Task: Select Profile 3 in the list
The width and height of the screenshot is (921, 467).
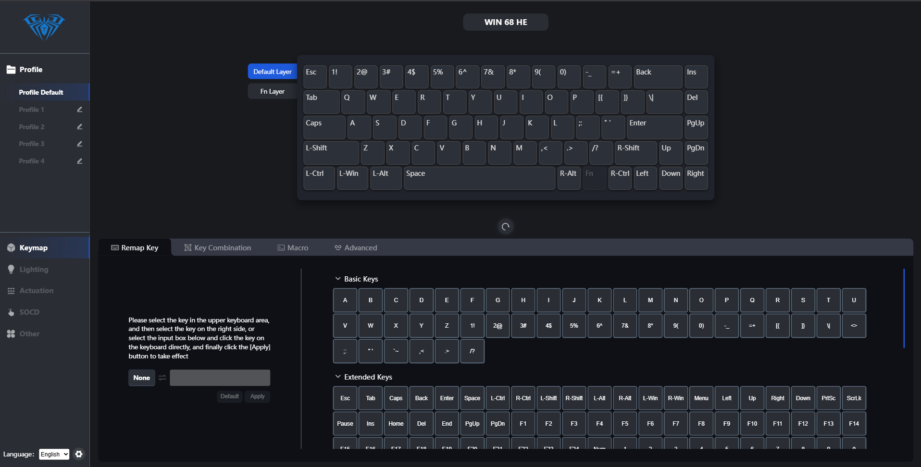Action: [31, 144]
